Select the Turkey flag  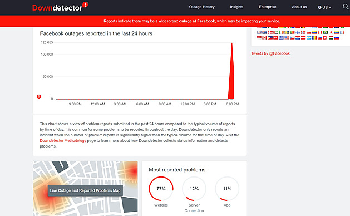click(x=275, y=38)
